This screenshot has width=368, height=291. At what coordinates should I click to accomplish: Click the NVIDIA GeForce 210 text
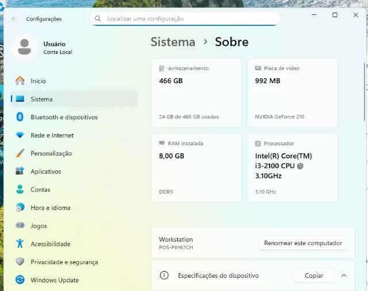point(279,117)
